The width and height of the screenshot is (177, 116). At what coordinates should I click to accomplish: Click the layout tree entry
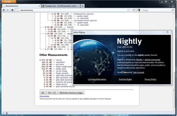coord(70,27)
